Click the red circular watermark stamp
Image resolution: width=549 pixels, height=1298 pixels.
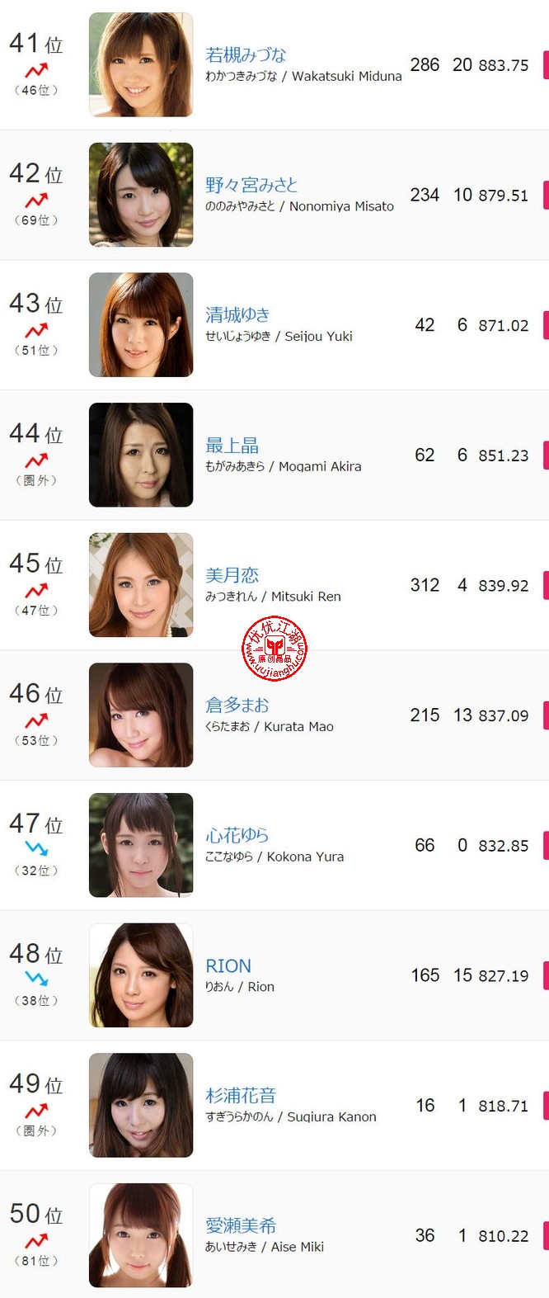pyautogui.click(x=274, y=649)
